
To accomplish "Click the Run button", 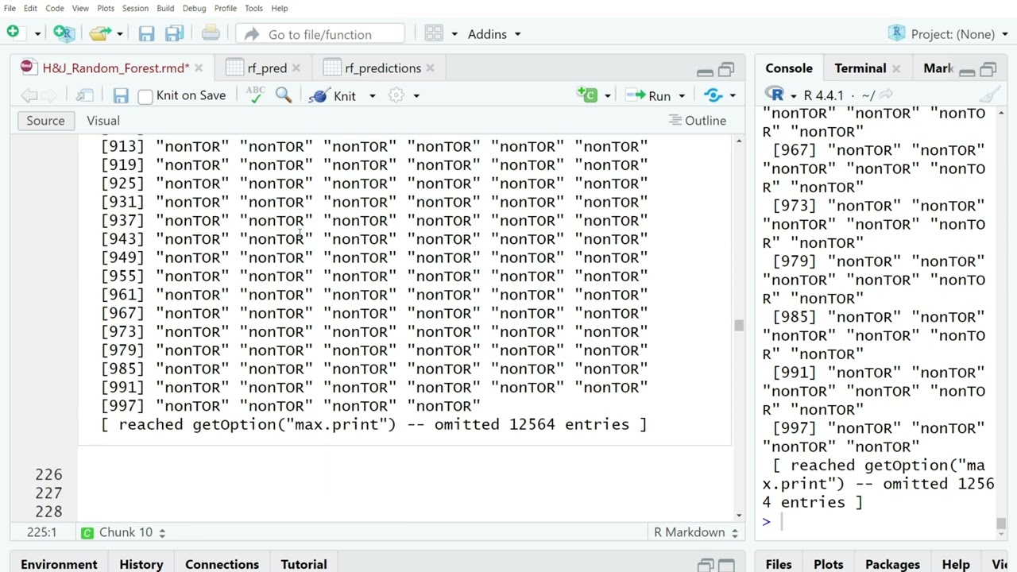I will click(649, 95).
